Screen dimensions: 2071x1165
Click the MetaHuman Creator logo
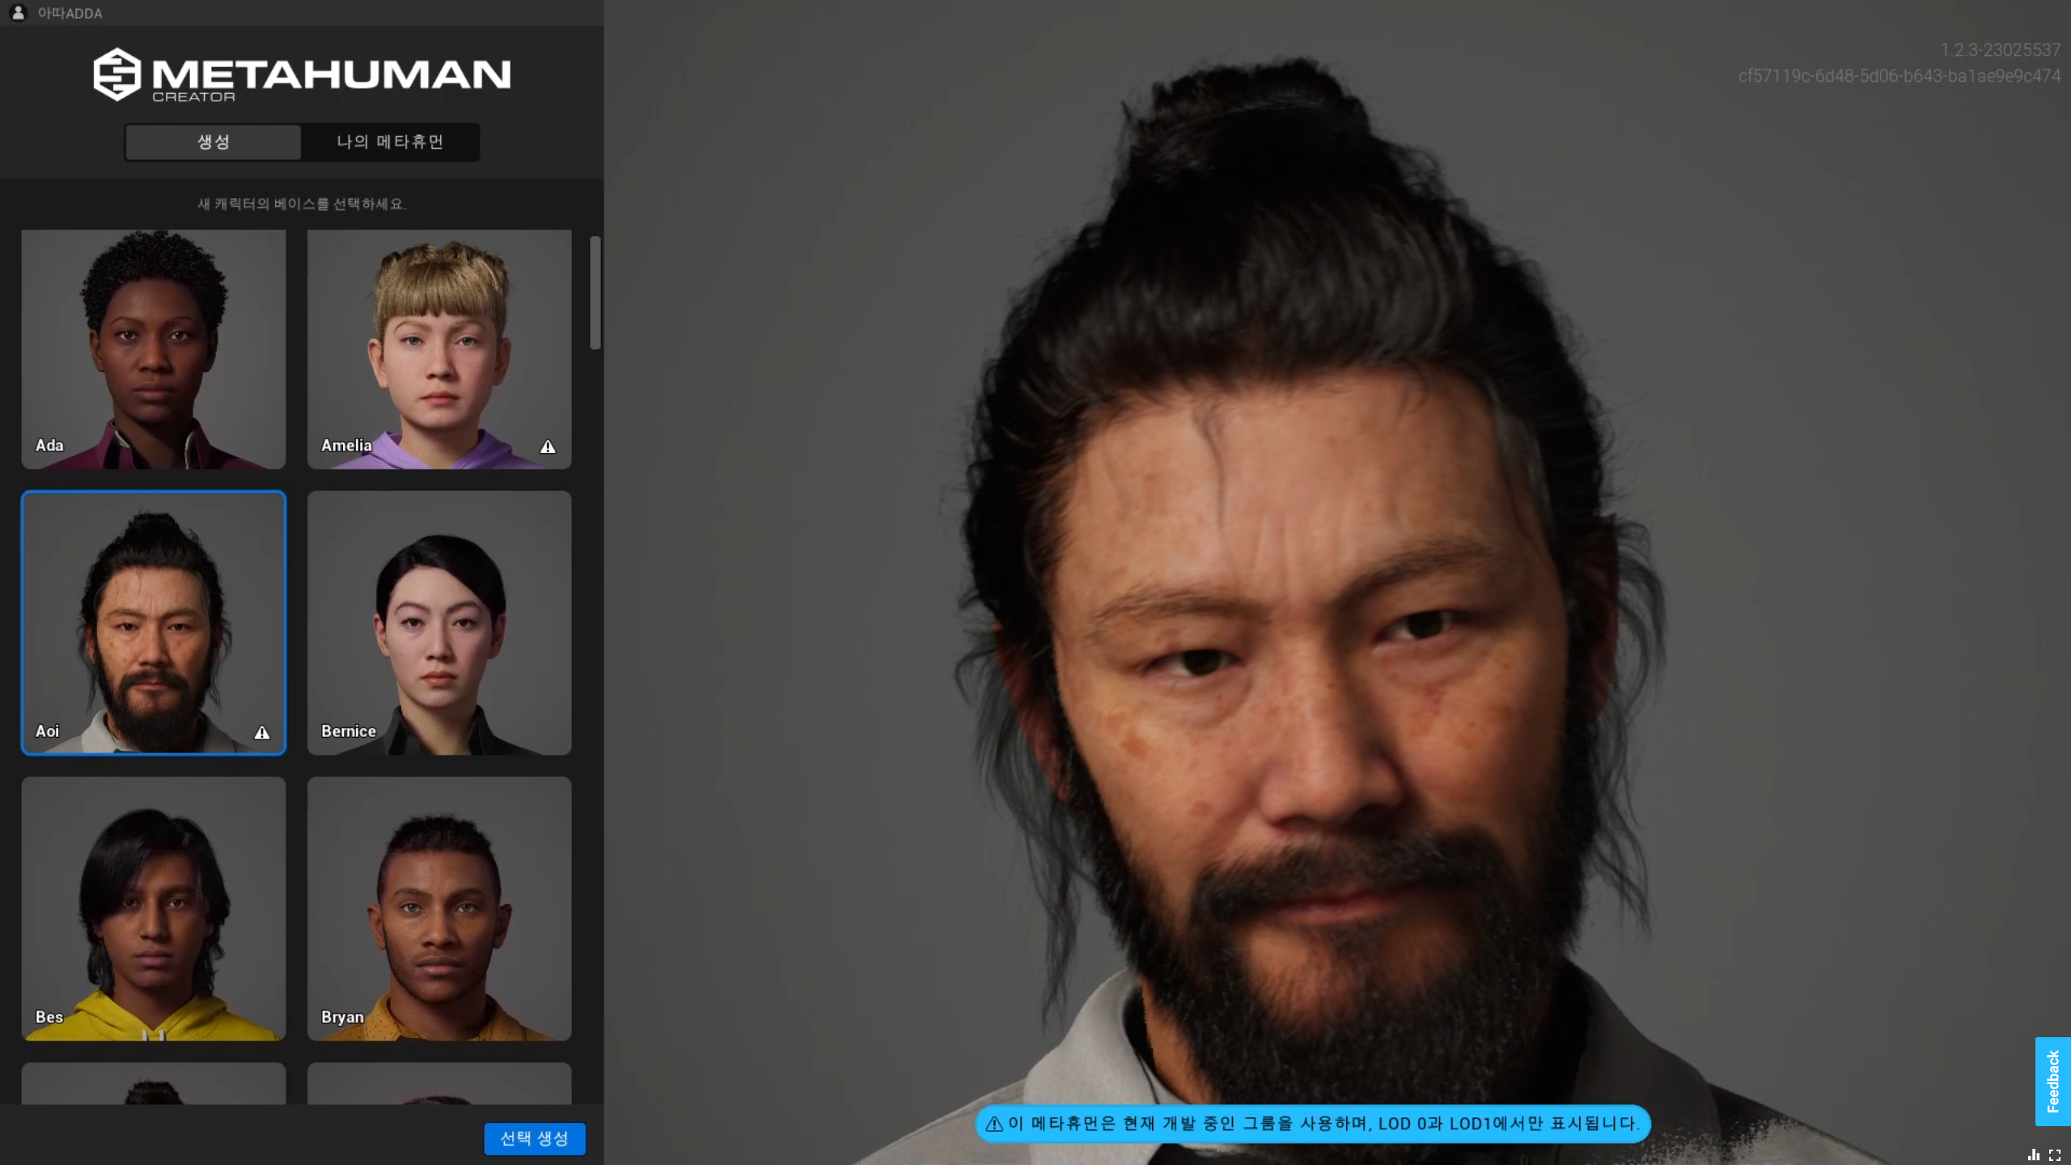(301, 74)
